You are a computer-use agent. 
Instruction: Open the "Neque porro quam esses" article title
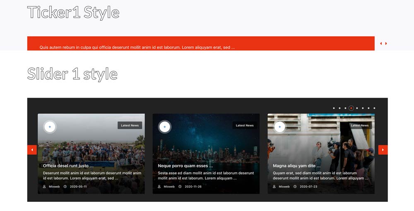coord(185,166)
